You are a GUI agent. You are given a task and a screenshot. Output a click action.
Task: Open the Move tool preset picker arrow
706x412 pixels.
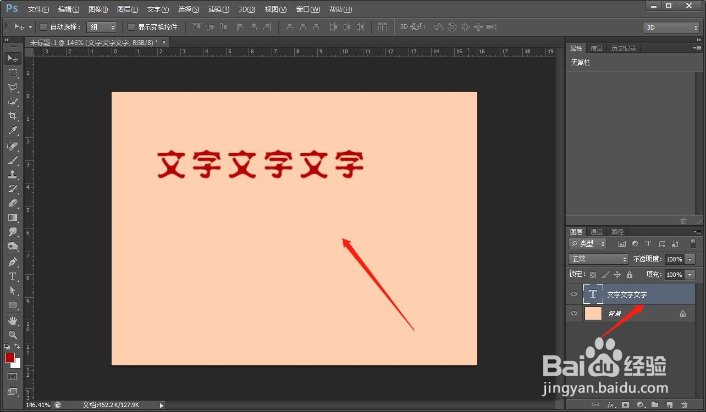(x=30, y=27)
